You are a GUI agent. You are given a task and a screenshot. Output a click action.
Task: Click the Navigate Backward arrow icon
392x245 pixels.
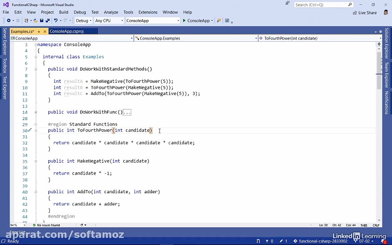tap(9, 20)
